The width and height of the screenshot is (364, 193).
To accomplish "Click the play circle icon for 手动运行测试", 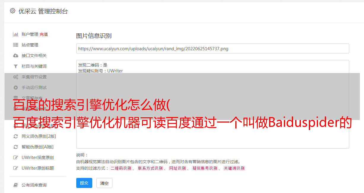I will click(16, 87).
